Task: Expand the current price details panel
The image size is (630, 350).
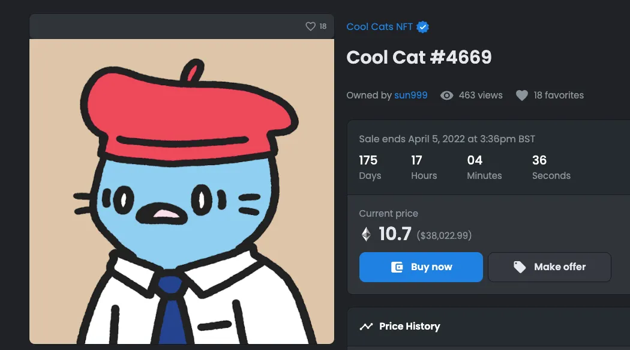Action: click(389, 214)
